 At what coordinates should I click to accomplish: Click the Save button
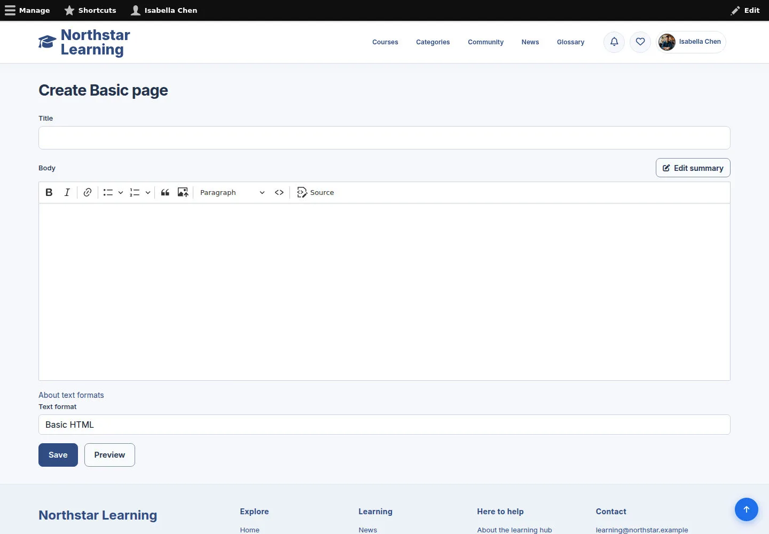coord(58,455)
